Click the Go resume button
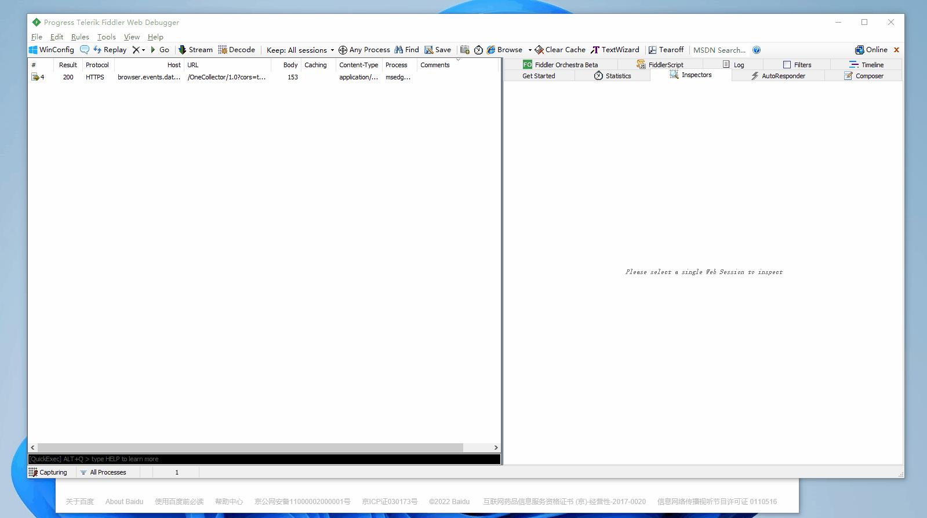 click(x=159, y=50)
